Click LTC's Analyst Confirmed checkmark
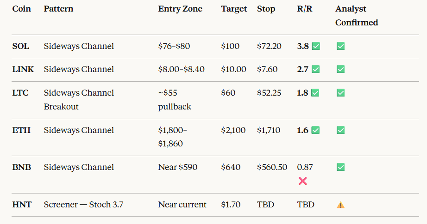Viewport: 427px width, 224px height. pos(340,93)
